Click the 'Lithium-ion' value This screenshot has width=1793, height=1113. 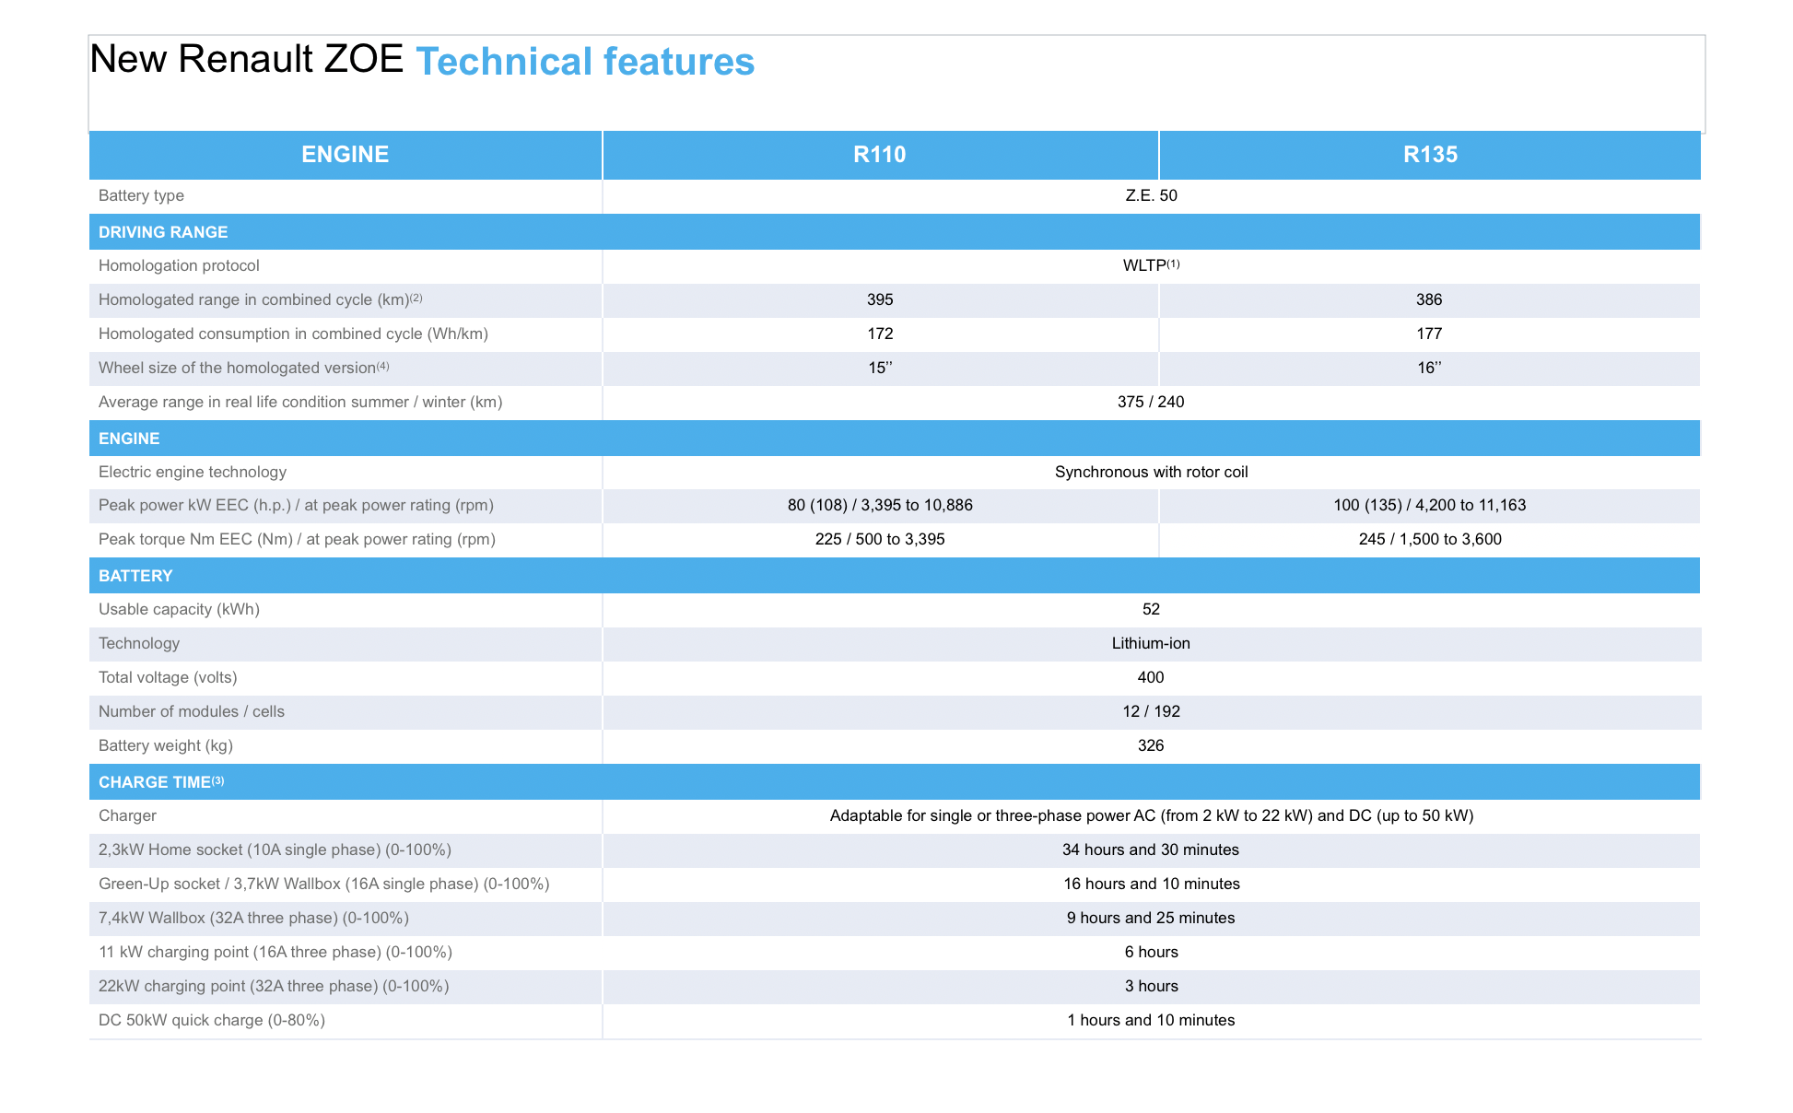click(x=1151, y=643)
